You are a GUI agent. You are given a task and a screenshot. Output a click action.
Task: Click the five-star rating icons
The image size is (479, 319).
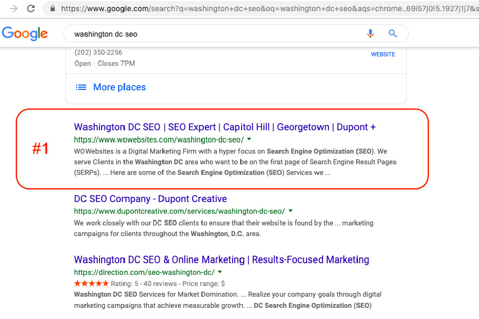(92, 283)
